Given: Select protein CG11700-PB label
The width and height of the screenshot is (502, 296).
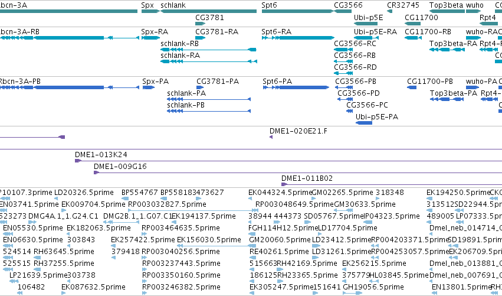Looking at the screenshot, I should click(430, 82).
